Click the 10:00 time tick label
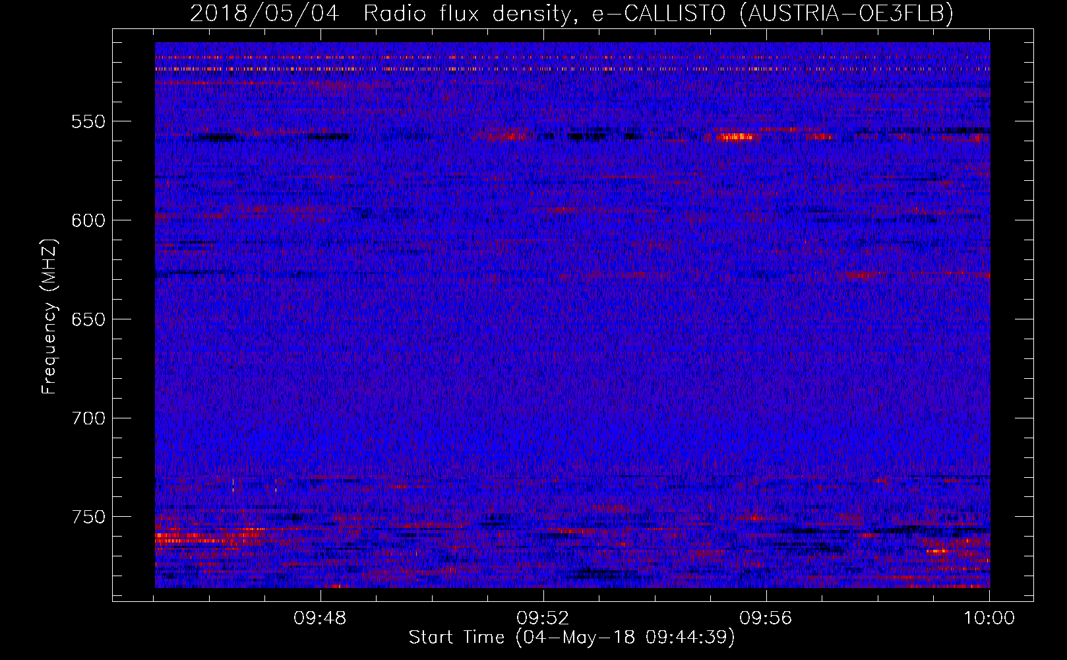Image resolution: width=1067 pixels, height=660 pixels. click(989, 618)
